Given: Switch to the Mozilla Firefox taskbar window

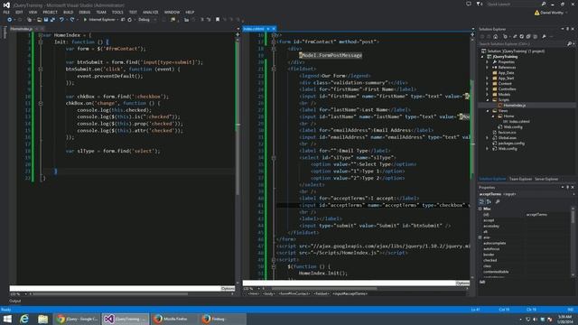Looking at the screenshot, I should pos(174,319).
